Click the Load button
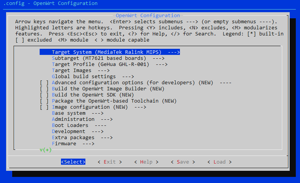Screen dimensions: 300x183 tap(220, 162)
